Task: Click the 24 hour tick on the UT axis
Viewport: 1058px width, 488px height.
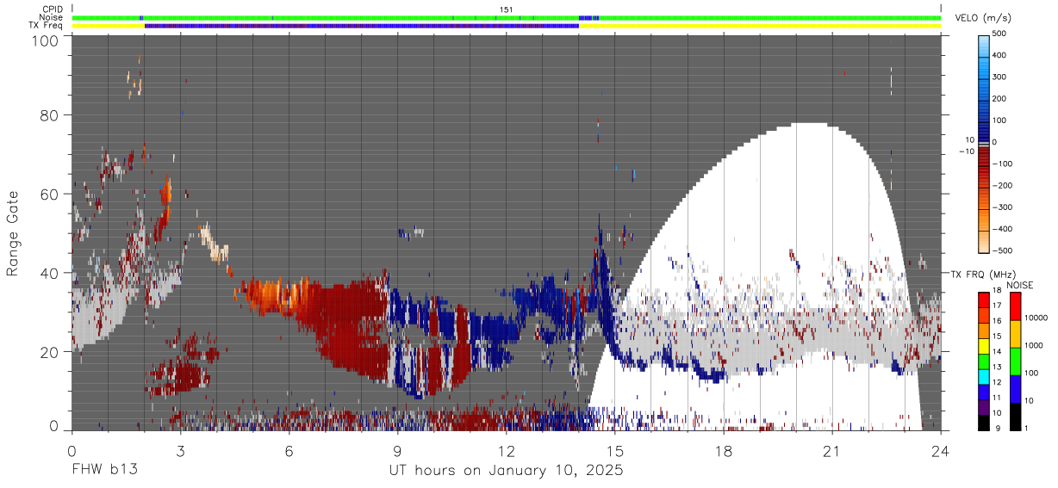Action: pos(941,451)
